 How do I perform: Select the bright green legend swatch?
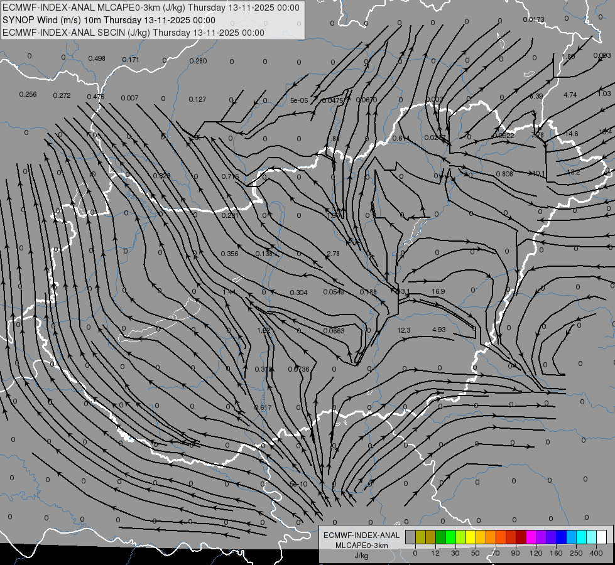(450, 537)
